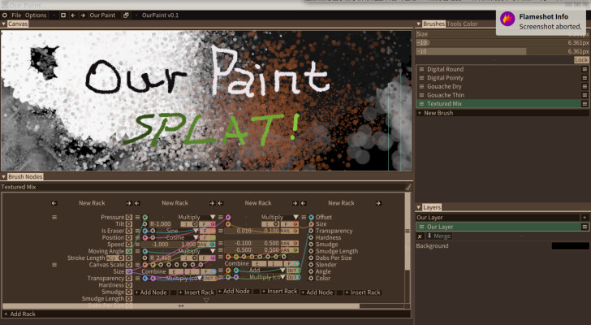Click the left handle icon of Digital Round
The image size is (591, 325).
[x=421, y=69]
